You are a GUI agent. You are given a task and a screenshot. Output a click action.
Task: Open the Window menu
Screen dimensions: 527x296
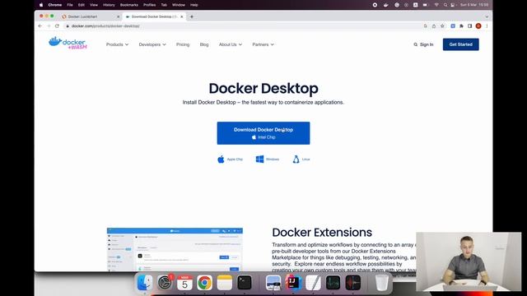pos(179,5)
